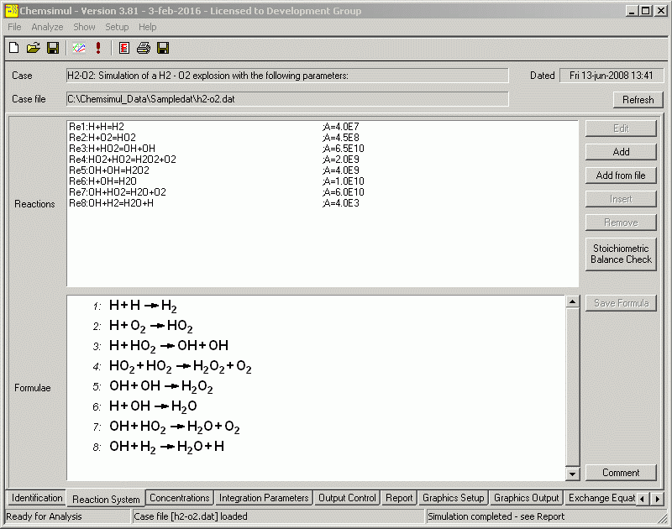Image resolution: width=672 pixels, height=529 pixels.
Task: Click the Formulae vertical scrollbar track
Action: 572,388
